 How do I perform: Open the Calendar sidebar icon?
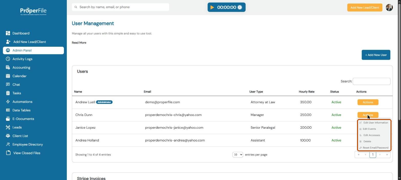point(8,76)
